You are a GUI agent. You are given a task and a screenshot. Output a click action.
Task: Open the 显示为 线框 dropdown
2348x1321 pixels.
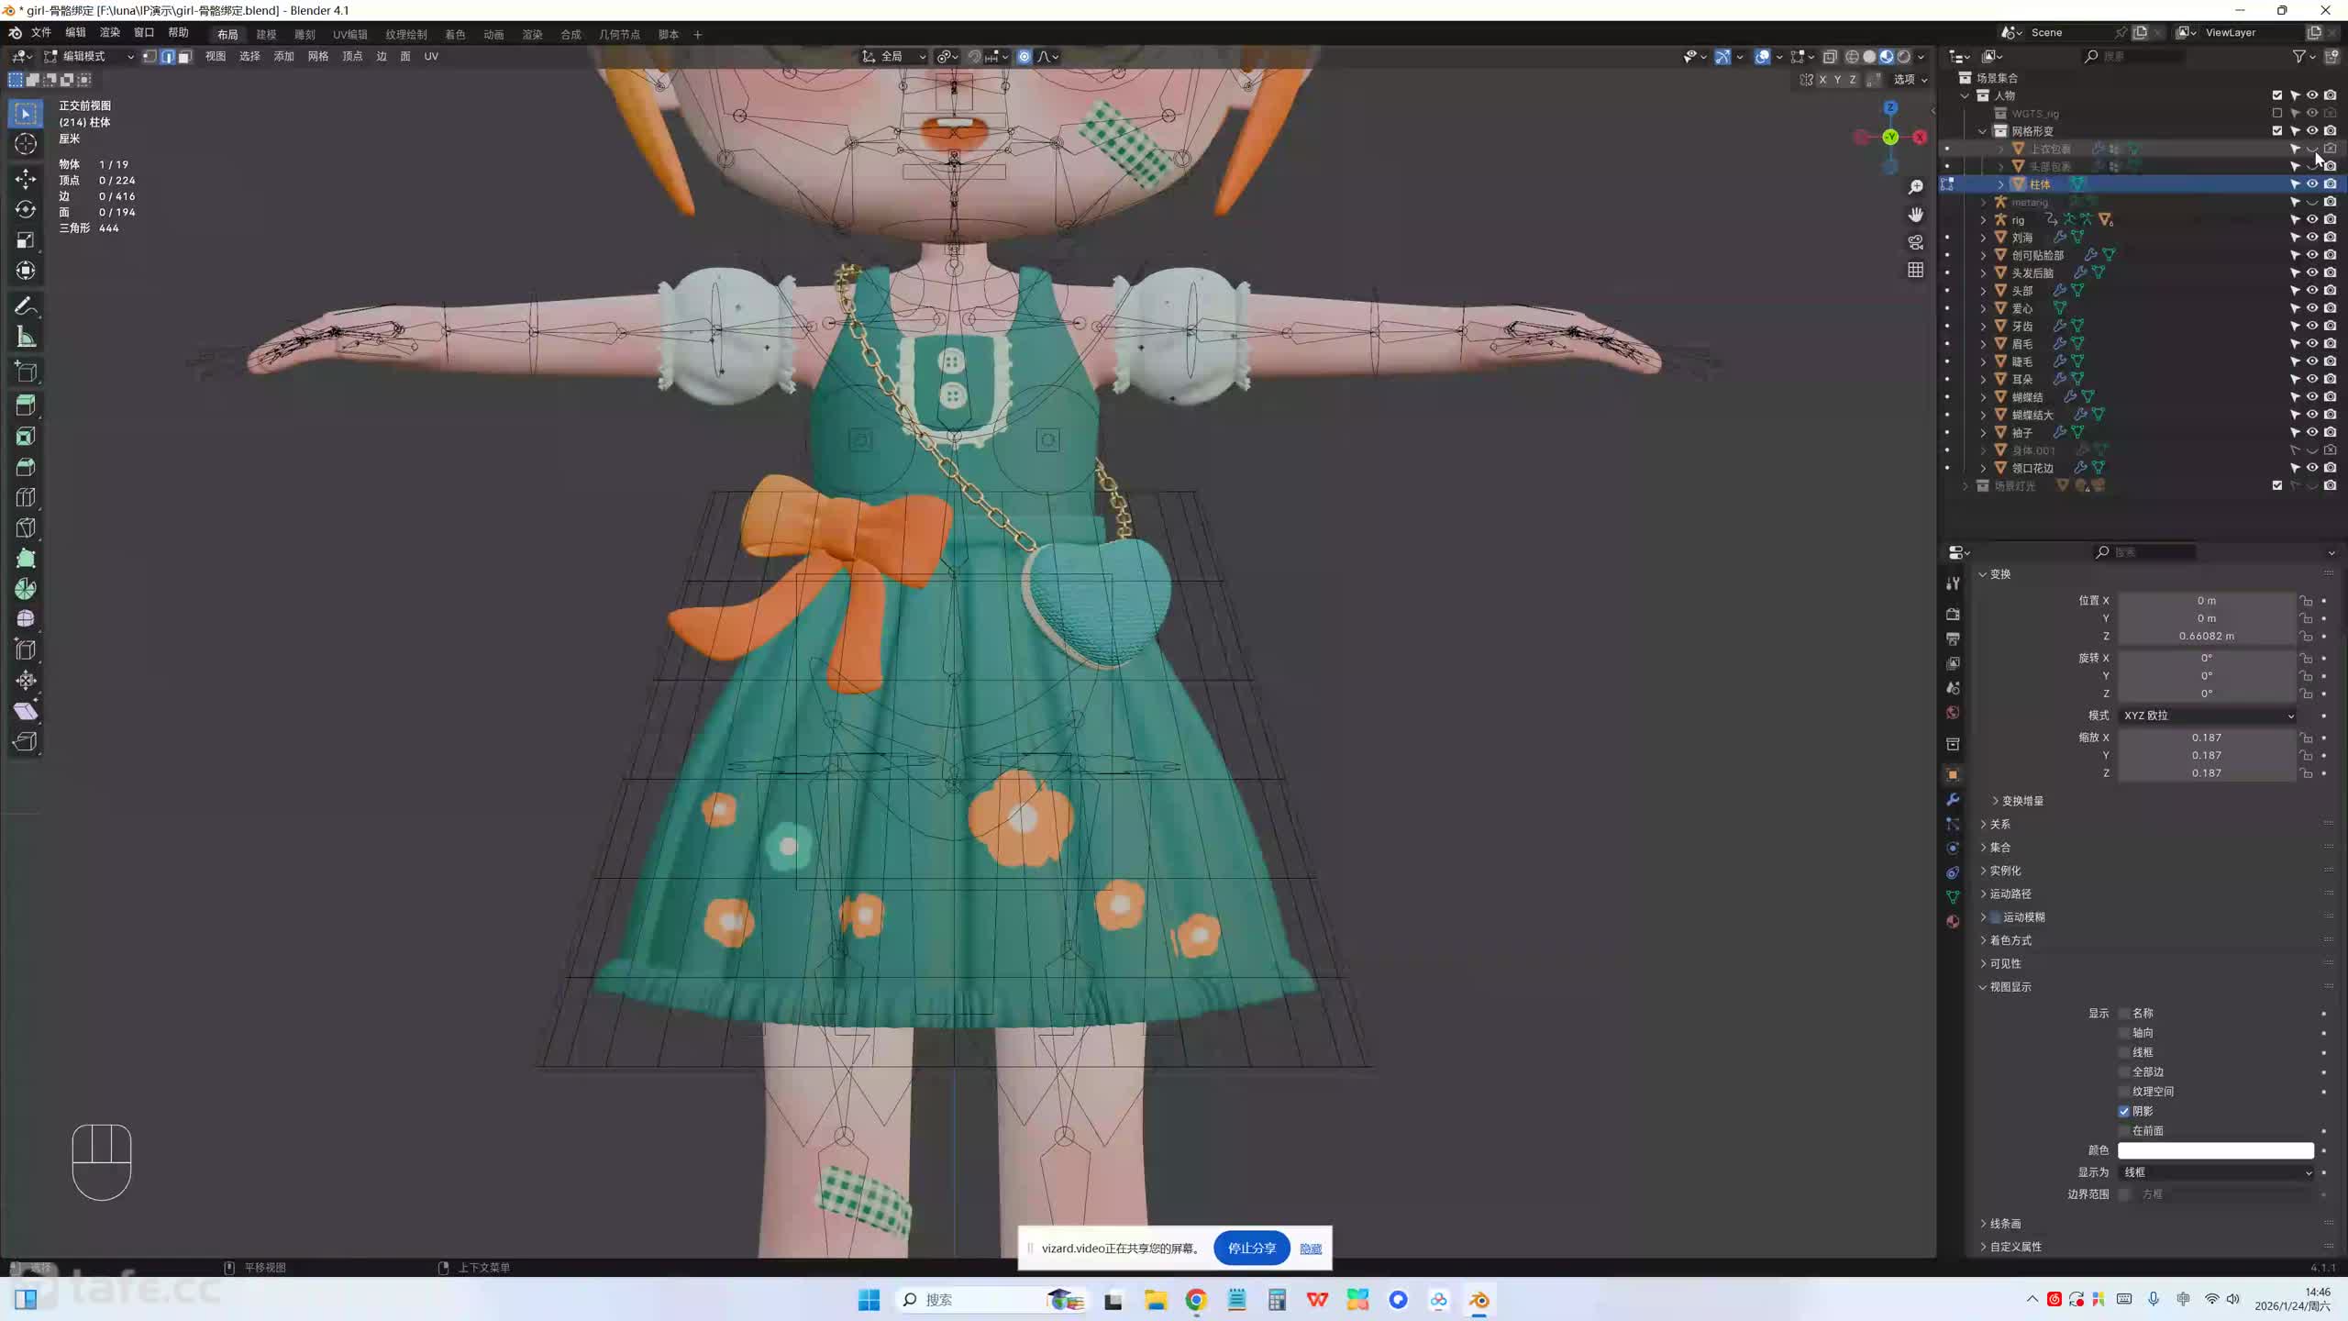[x=2216, y=1172]
